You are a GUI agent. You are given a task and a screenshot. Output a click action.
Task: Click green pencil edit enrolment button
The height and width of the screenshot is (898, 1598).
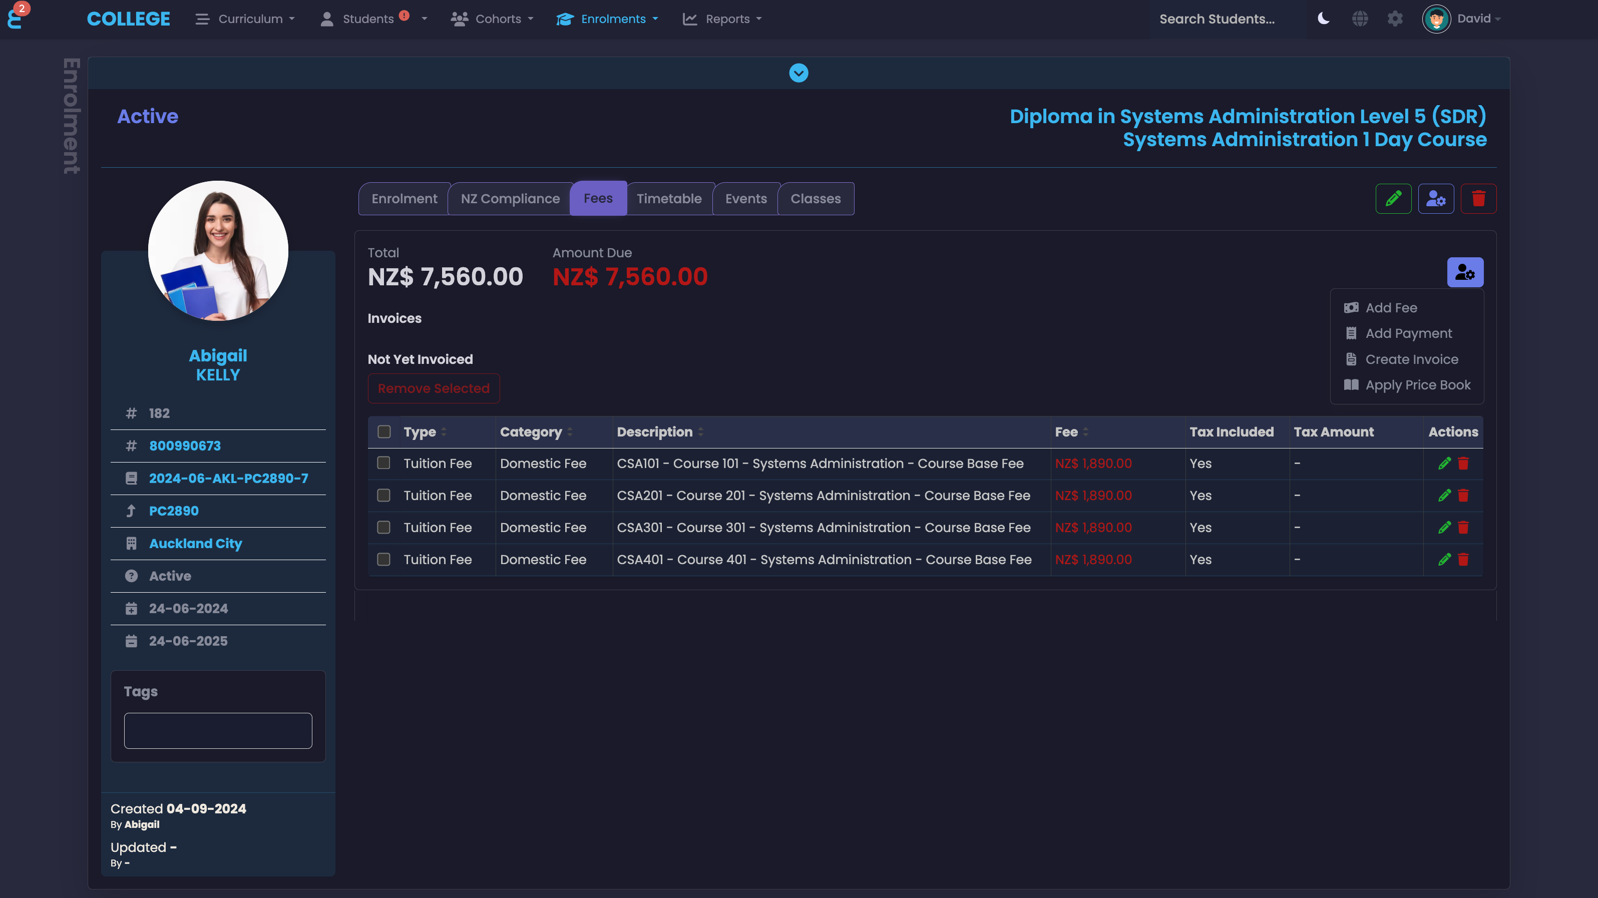pyautogui.click(x=1393, y=198)
